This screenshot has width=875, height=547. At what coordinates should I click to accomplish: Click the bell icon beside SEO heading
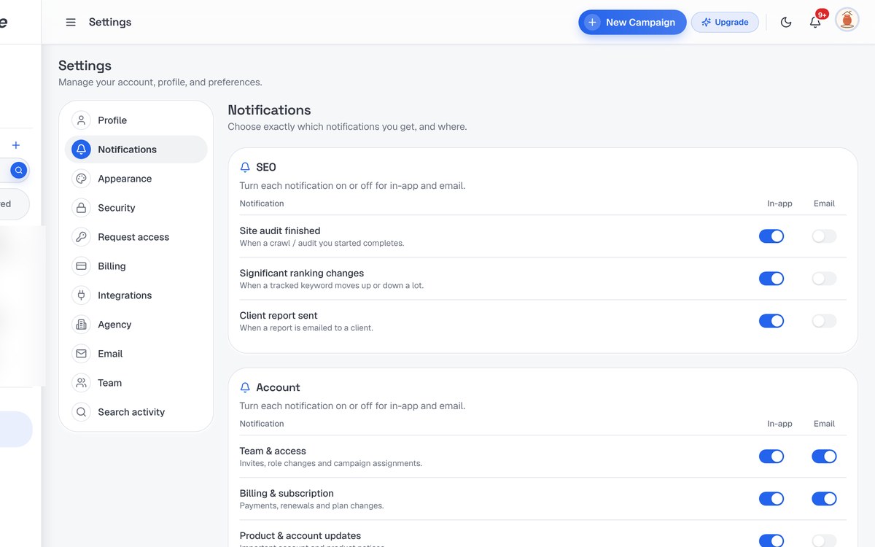coord(245,168)
